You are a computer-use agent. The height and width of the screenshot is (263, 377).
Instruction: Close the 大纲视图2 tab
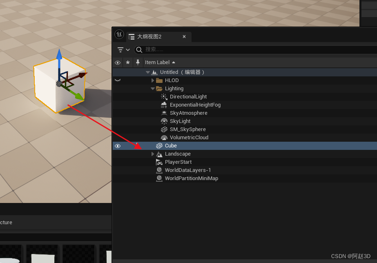pyautogui.click(x=184, y=36)
